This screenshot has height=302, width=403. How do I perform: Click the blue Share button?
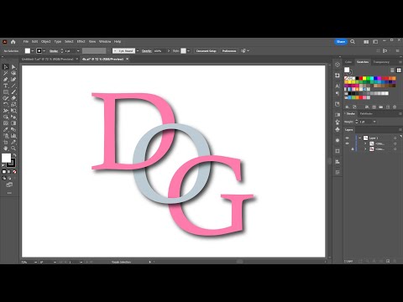[341, 42]
